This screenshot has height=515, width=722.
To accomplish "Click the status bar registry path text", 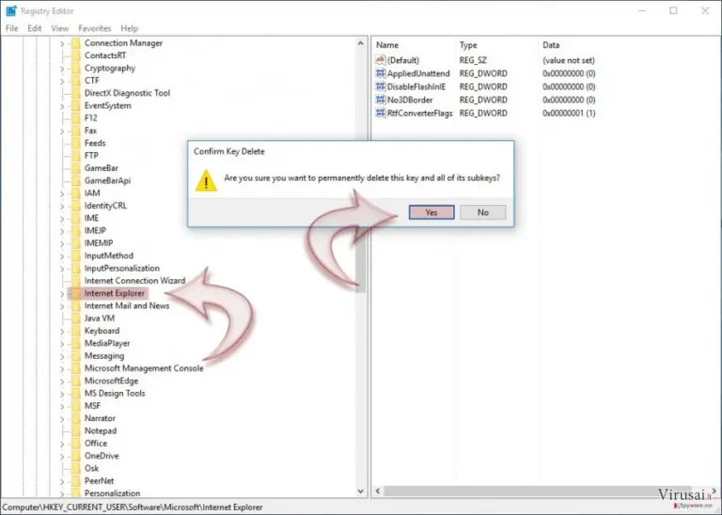I will [133, 507].
